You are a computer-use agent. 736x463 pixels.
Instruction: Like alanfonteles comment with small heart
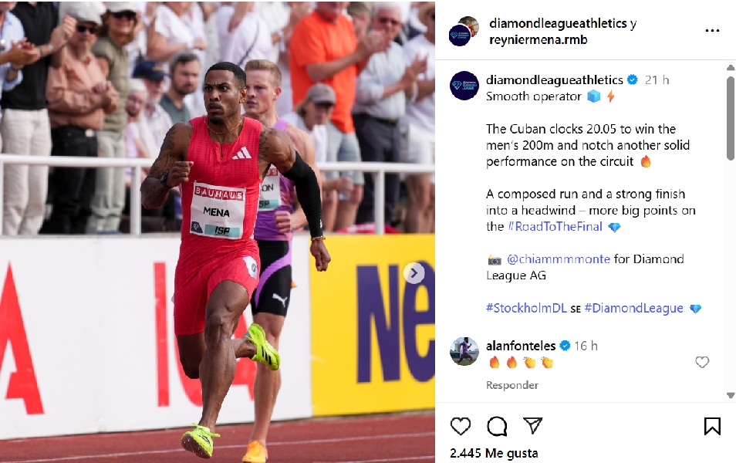click(x=702, y=362)
